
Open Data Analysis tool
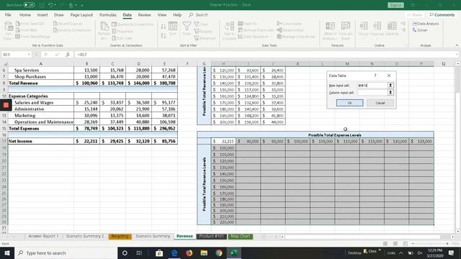click(426, 24)
